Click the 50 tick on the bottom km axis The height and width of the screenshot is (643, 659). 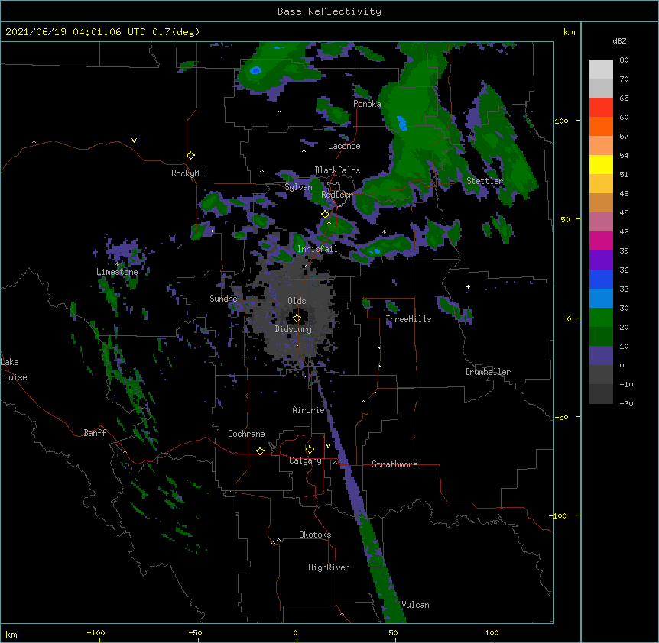[393, 632]
